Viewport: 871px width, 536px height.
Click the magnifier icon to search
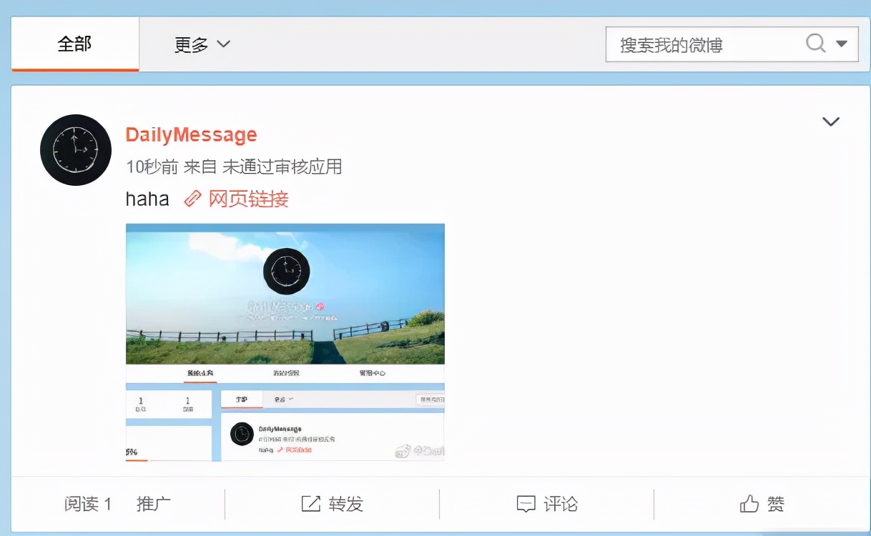point(815,44)
